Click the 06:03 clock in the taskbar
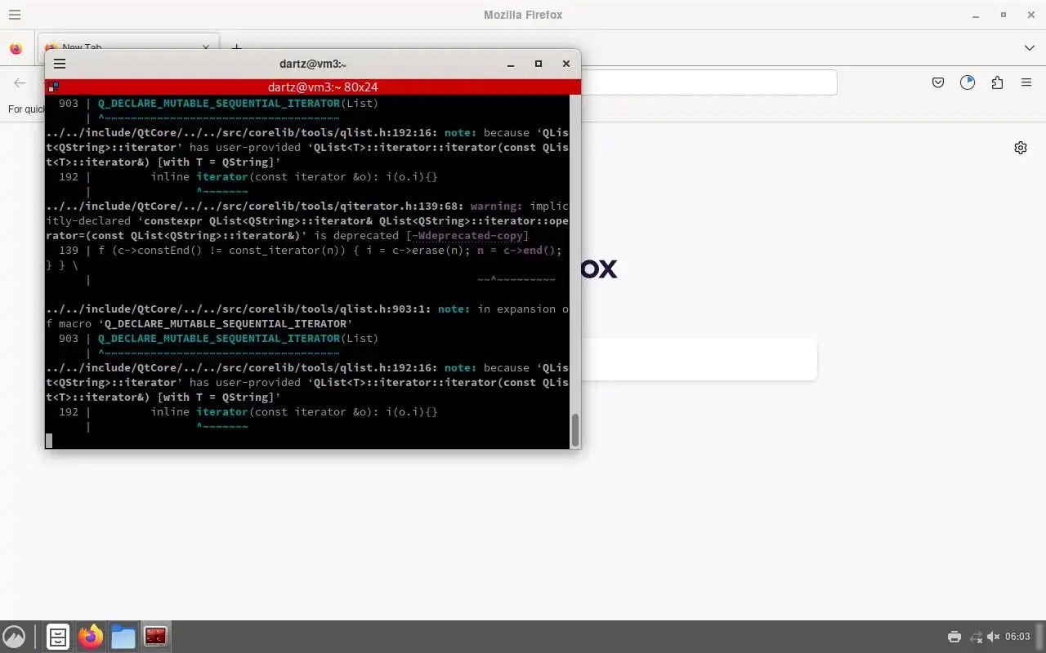The height and width of the screenshot is (653, 1046). (1017, 637)
